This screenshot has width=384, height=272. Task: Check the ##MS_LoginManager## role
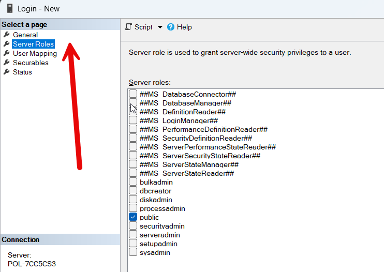(x=133, y=120)
